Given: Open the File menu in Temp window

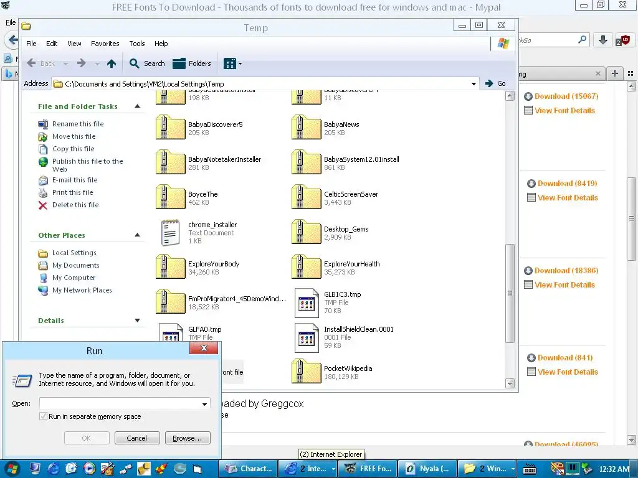Looking at the screenshot, I should pos(31,44).
